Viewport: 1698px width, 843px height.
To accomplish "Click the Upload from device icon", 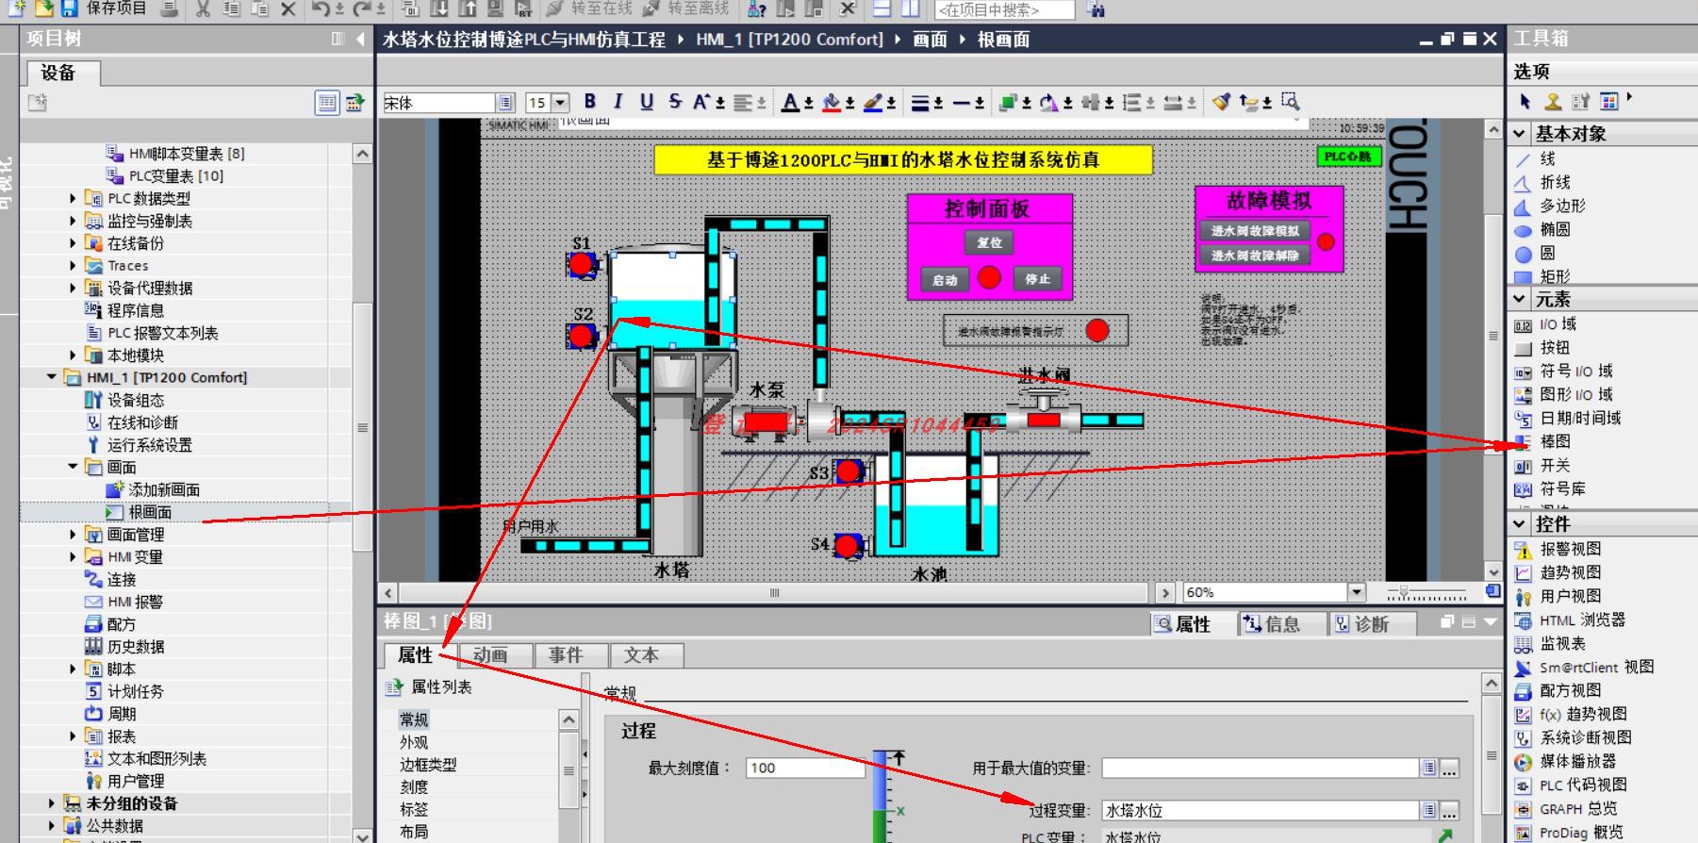I will click(x=468, y=8).
